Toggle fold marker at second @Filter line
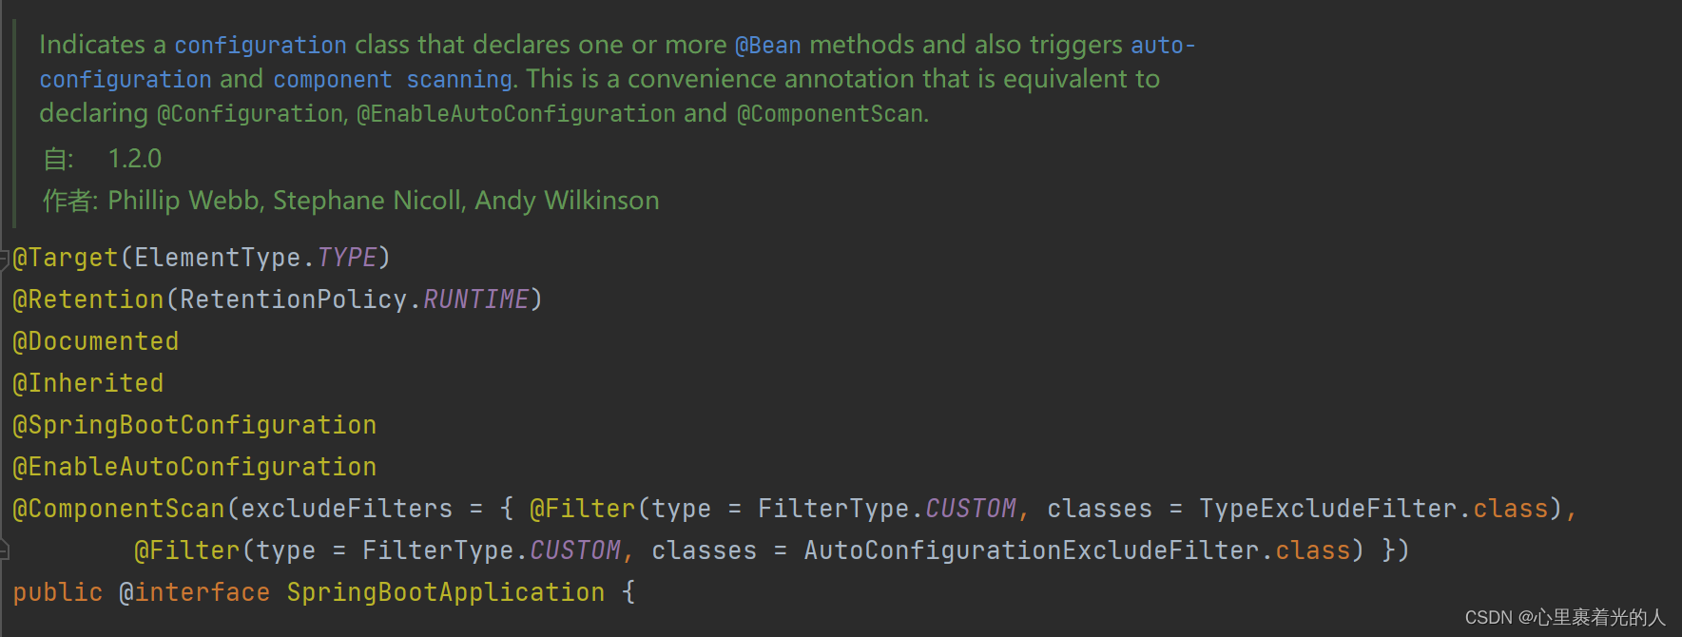1682x637 pixels. [x=5, y=550]
